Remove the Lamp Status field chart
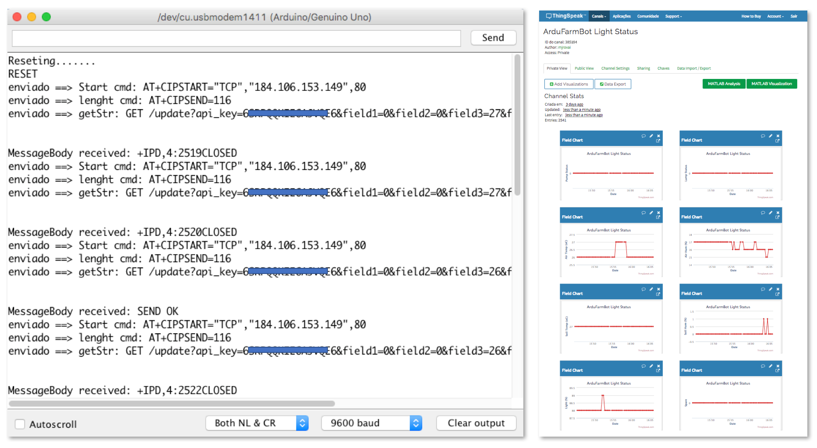The image size is (817, 448). 778,136
